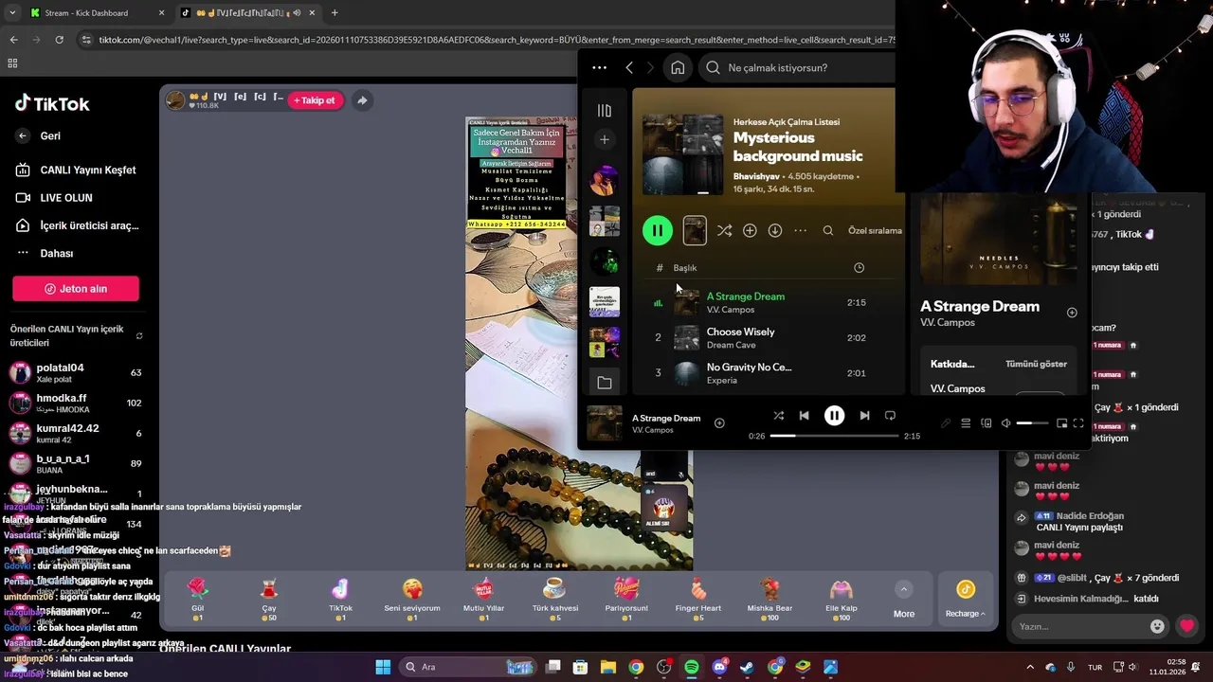This screenshot has width=1213, height=682.
Task: Adjust the Spotify volume slider
Action: click(x=1032, y=423)
